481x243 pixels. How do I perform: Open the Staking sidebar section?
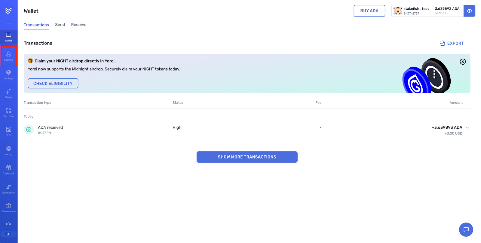8,56
